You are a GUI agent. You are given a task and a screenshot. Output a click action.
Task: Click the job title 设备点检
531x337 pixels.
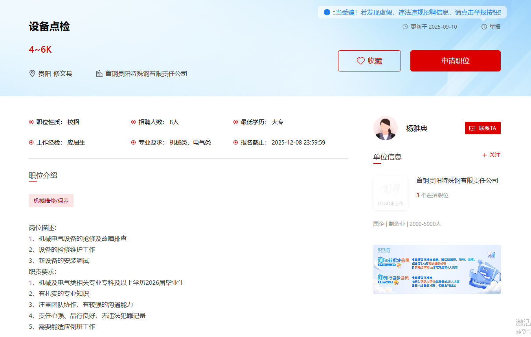[x=49, y=27]
